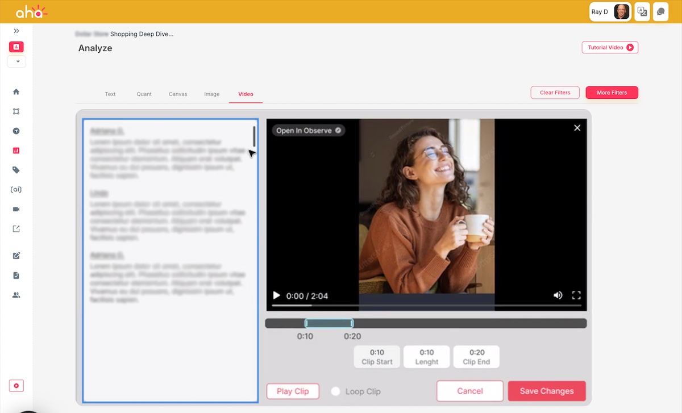Viewport: 682px width, 413px height.
Task: Open the document checkmark icon in sidebar
Action: pyautogui.click(x=16, y=276)
